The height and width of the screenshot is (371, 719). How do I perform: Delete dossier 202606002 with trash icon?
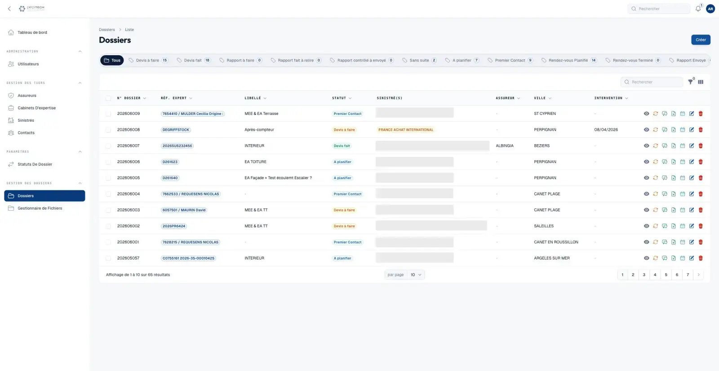pyautogui.click(x=701, y=226)
